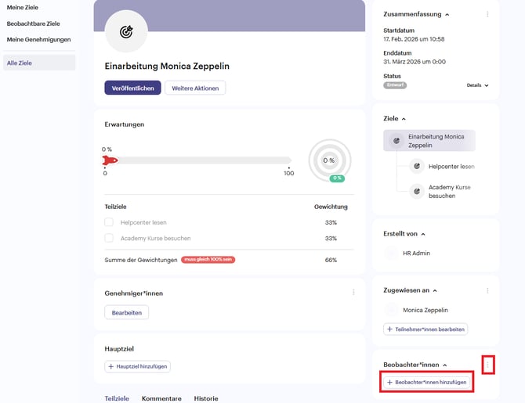
Task: Collapse the Zugewiesen an section
Action: tap(435, 291)
